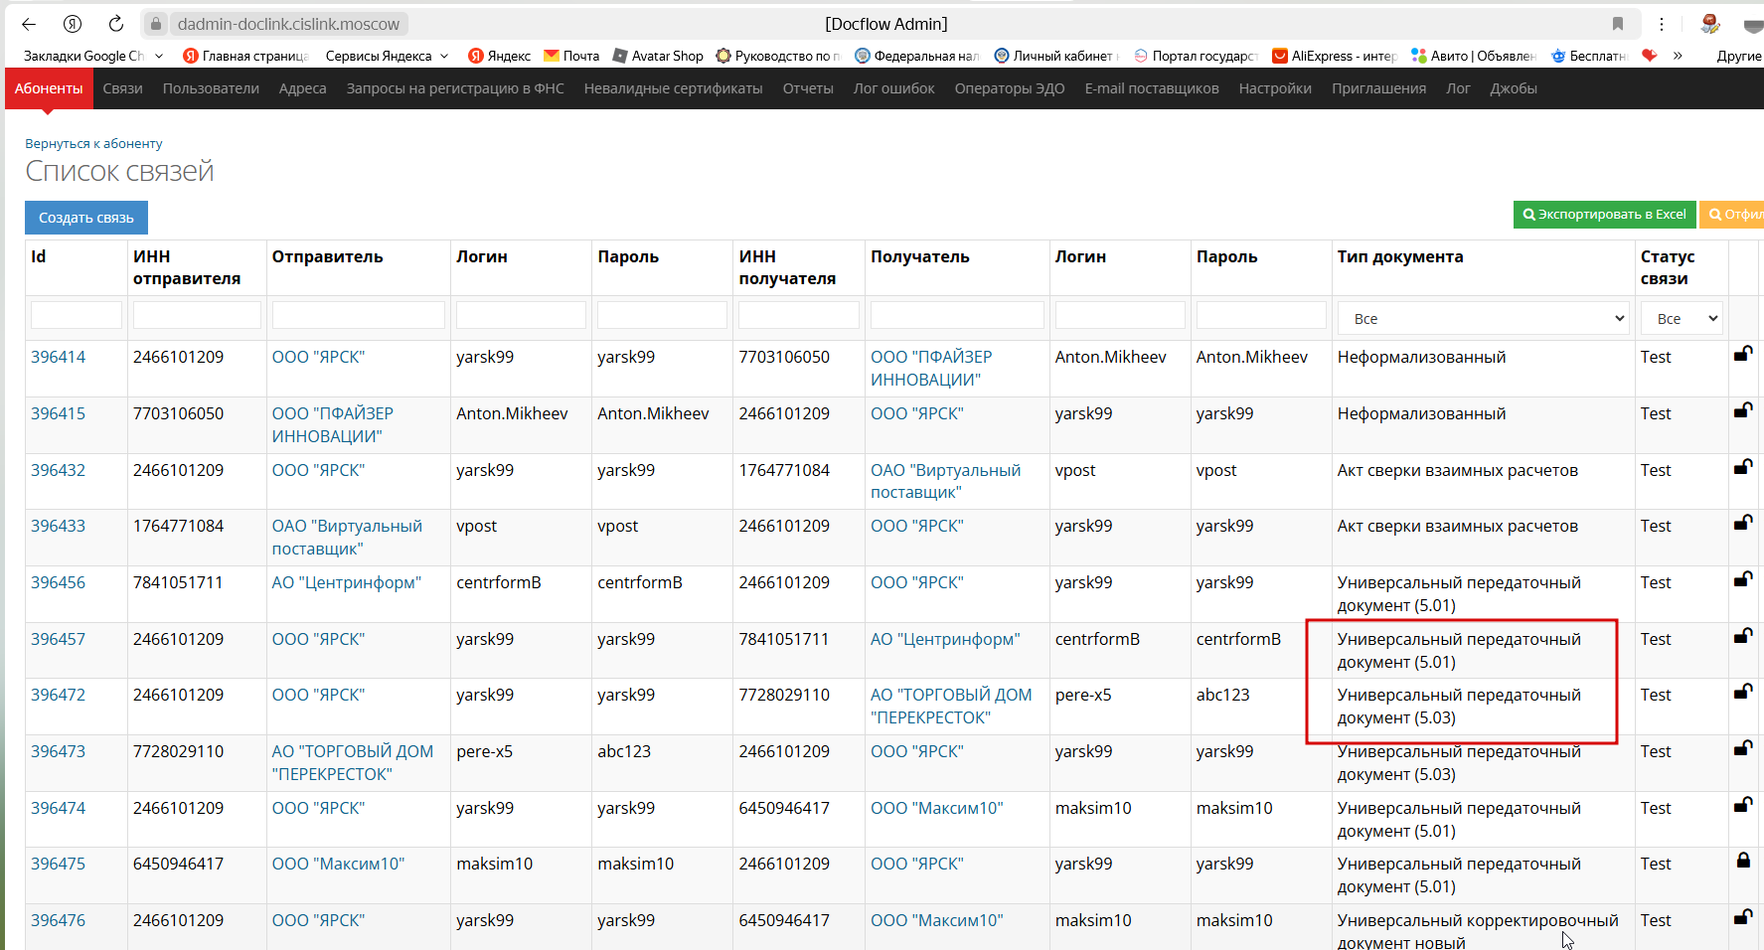Toggle the lock for link 396476
The height and width of the screenshot is (950, 1764).
click(x=1743, y=916)
